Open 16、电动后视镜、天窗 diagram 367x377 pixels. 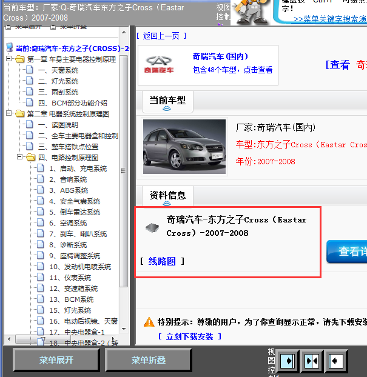84,321
